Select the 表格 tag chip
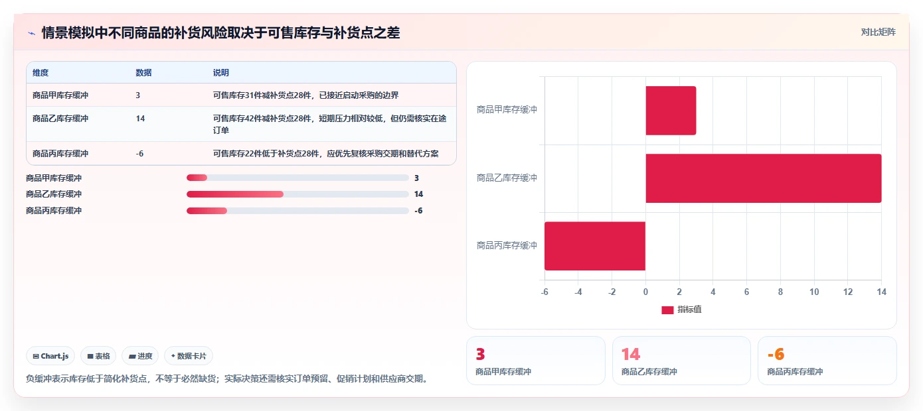 click(x=98, y=356)
